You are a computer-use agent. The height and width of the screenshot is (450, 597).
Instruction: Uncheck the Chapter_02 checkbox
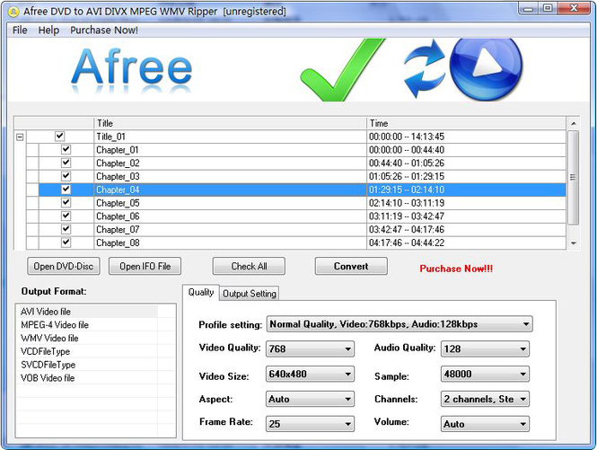click(66, 163)
